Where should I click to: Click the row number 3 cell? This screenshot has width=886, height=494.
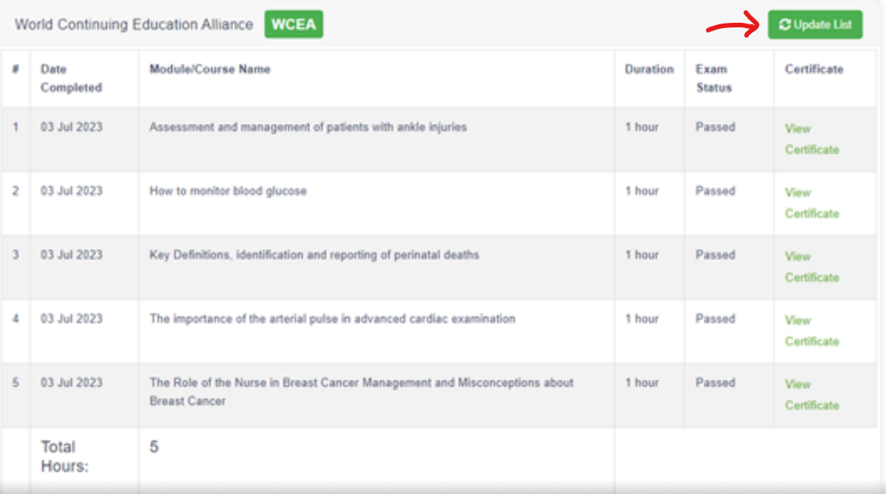pyautogui.click(x=16, y=255)
